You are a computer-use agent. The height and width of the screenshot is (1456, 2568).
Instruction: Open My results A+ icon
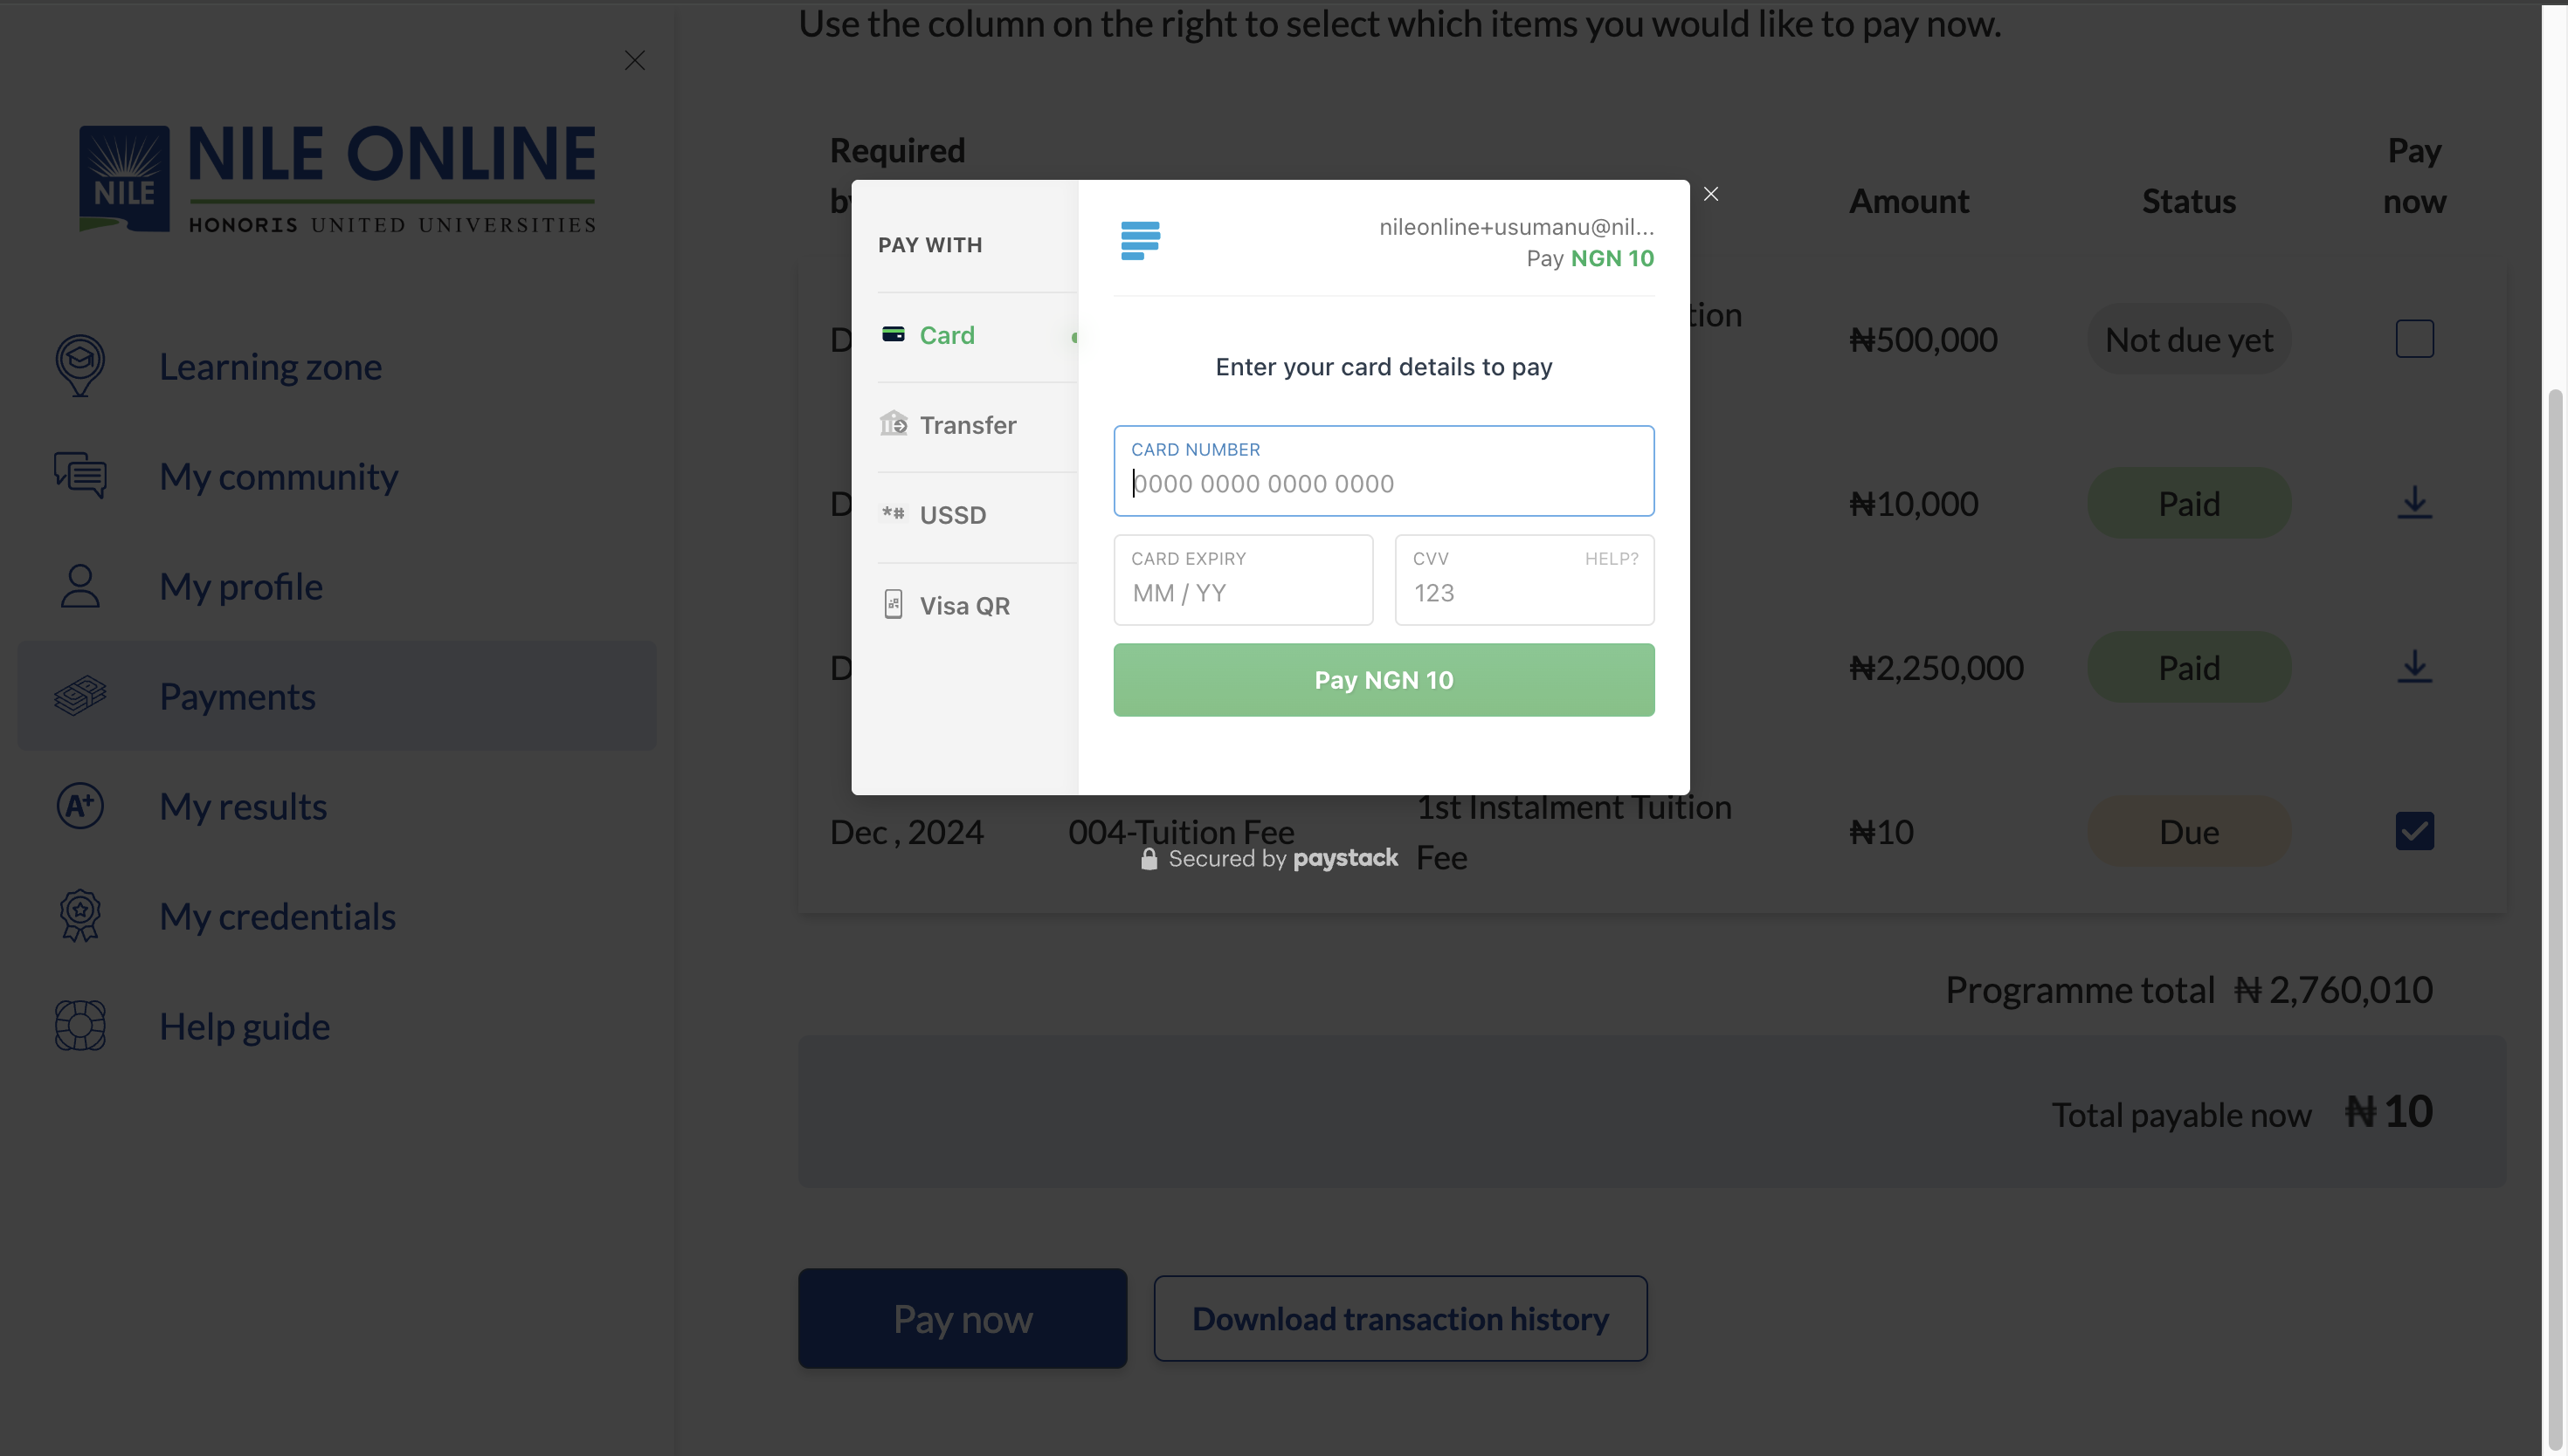(x=80, y=806)
